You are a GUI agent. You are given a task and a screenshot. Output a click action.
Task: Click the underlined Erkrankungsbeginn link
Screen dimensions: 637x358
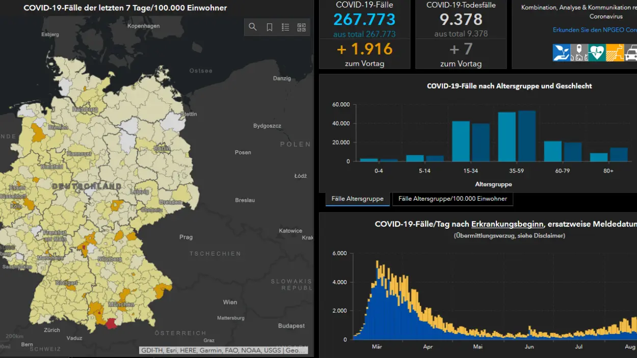pyautogui.click(x=507, y=224)
